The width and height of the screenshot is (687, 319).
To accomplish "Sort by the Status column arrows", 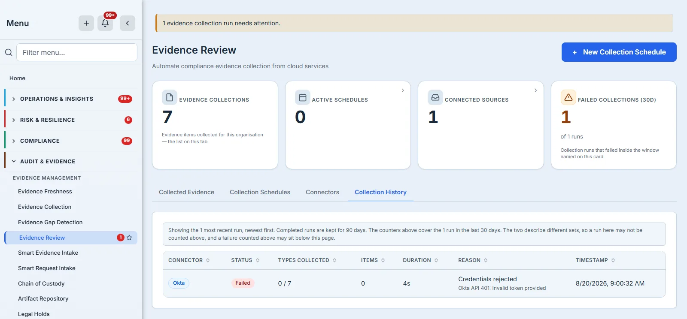I will coord(258,260).
